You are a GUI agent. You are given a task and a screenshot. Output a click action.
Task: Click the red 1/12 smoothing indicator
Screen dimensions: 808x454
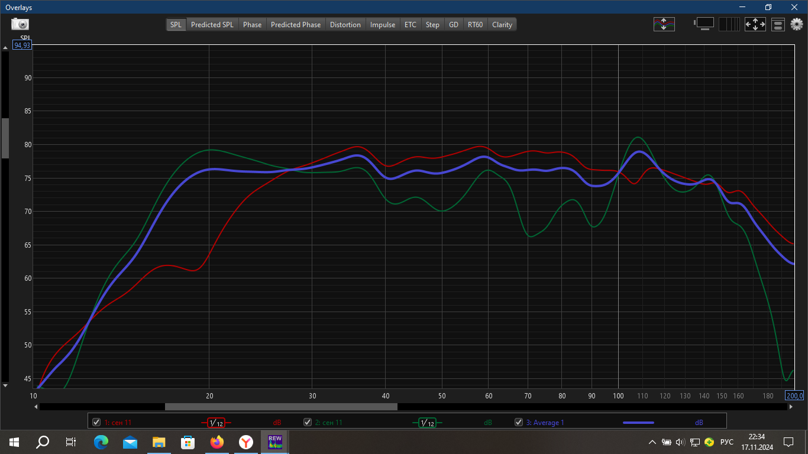[216, 423]
